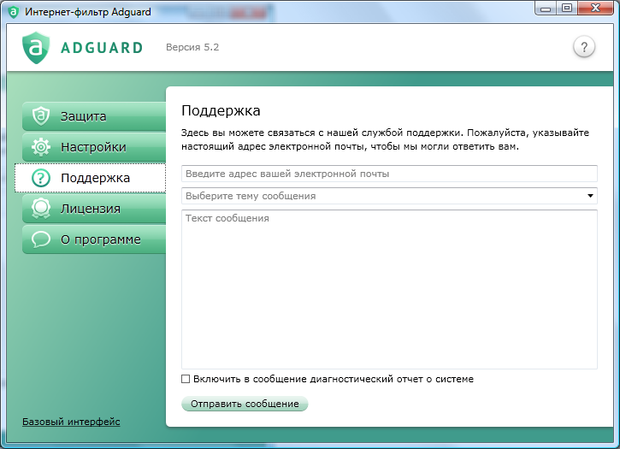Open help via the question mark button
Image resolution: width=620 pixels, height=449 pixels.
(583, 47)
